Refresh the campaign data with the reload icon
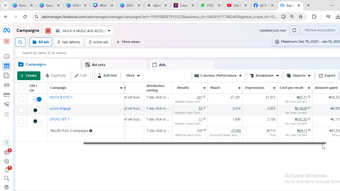 point(294,30)
